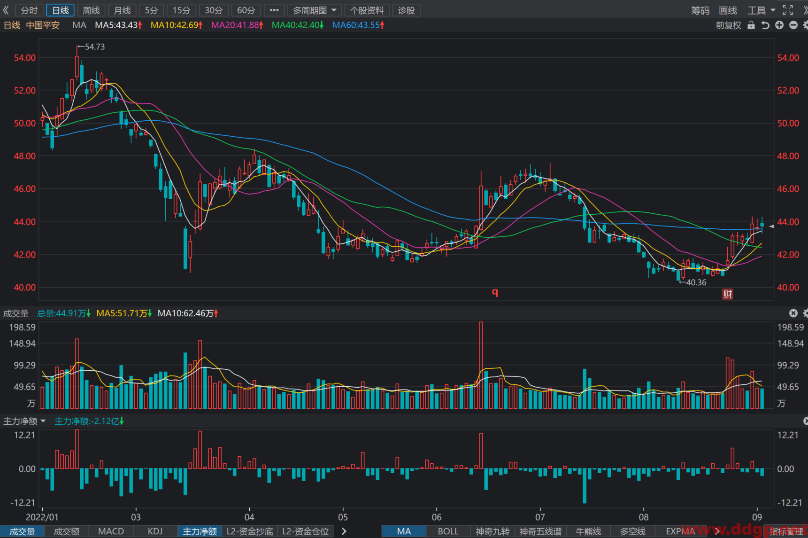Switch to 60分 minute period
808x538 pixels.
click(x=246, y=10)
